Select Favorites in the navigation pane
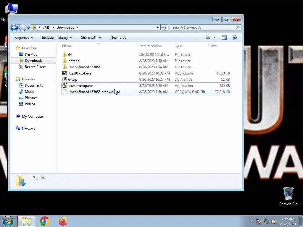The image size is (303, 227). pos(29,48)
